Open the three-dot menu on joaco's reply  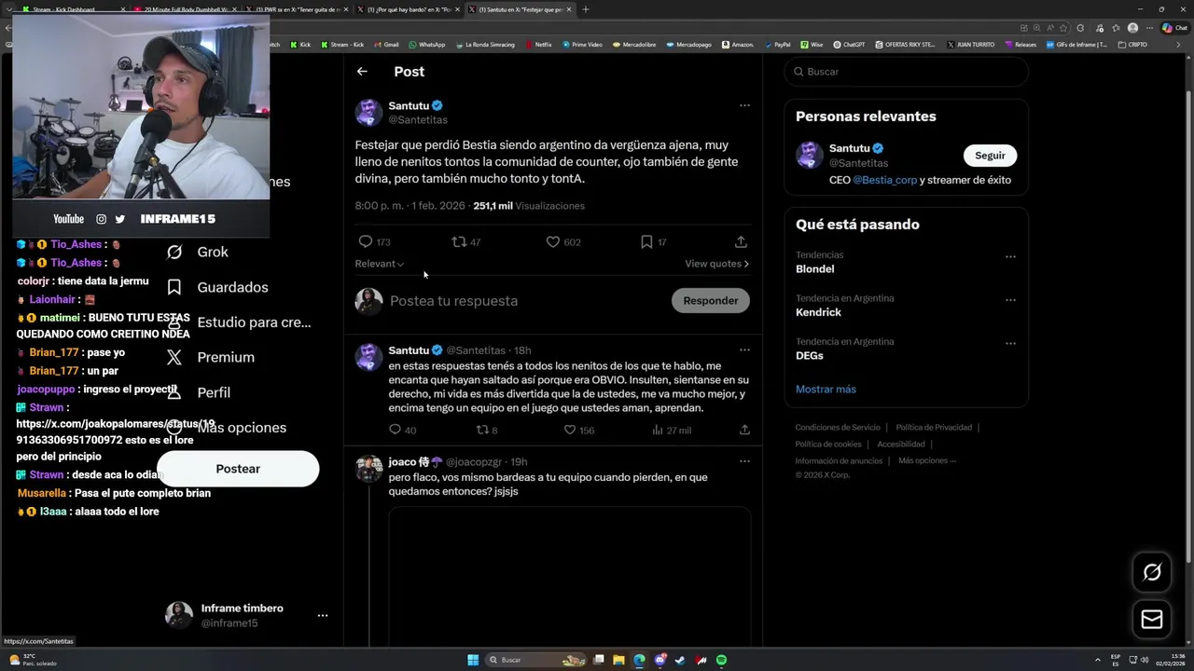pos(744,461)
